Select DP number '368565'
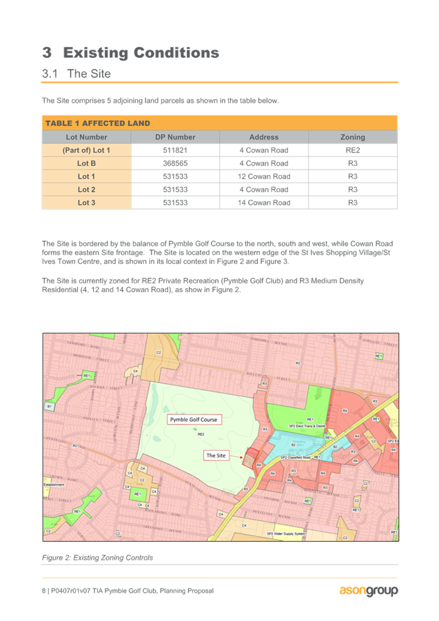The image size is (439, 621). pyautogui.click(x=175, y=163)
